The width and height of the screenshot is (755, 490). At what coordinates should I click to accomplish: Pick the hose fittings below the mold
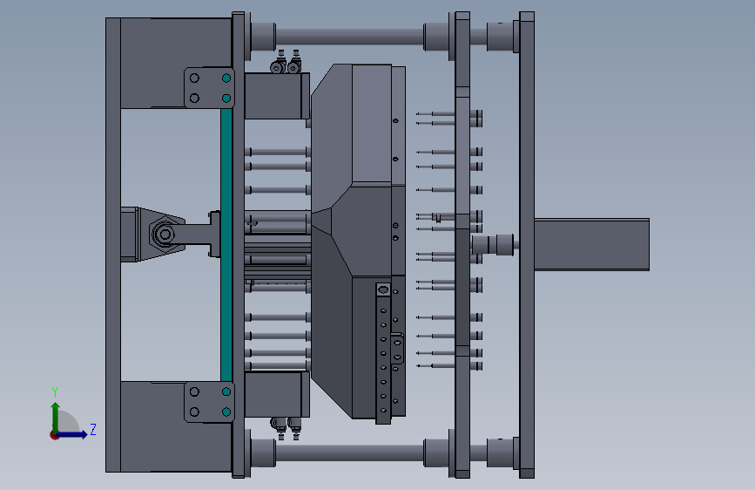point(286,428)
